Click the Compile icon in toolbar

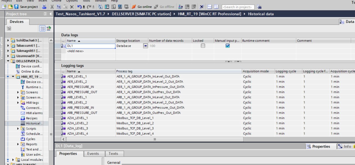[100, 7]
